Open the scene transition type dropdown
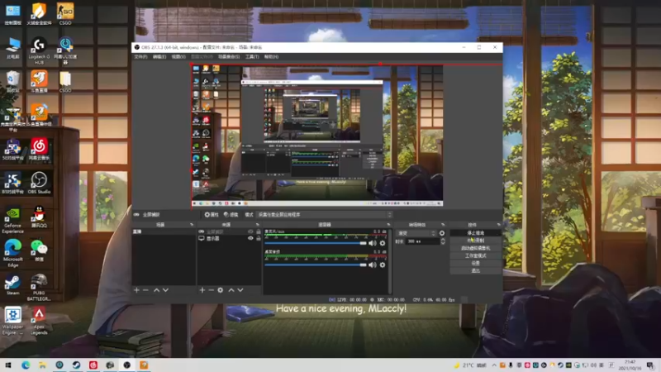The image size is (661, 372). pos(416,233)
